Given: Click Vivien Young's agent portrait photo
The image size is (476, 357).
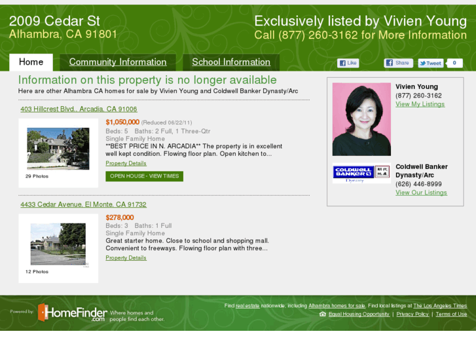Looking at the screenshot, I should 361,119.
